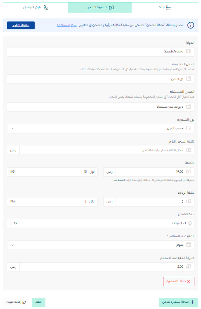Expand the الدفع عند الاستلام dropdown
Image resolution: width=201 pixels, height=309 pixels.
click(13, 245)
